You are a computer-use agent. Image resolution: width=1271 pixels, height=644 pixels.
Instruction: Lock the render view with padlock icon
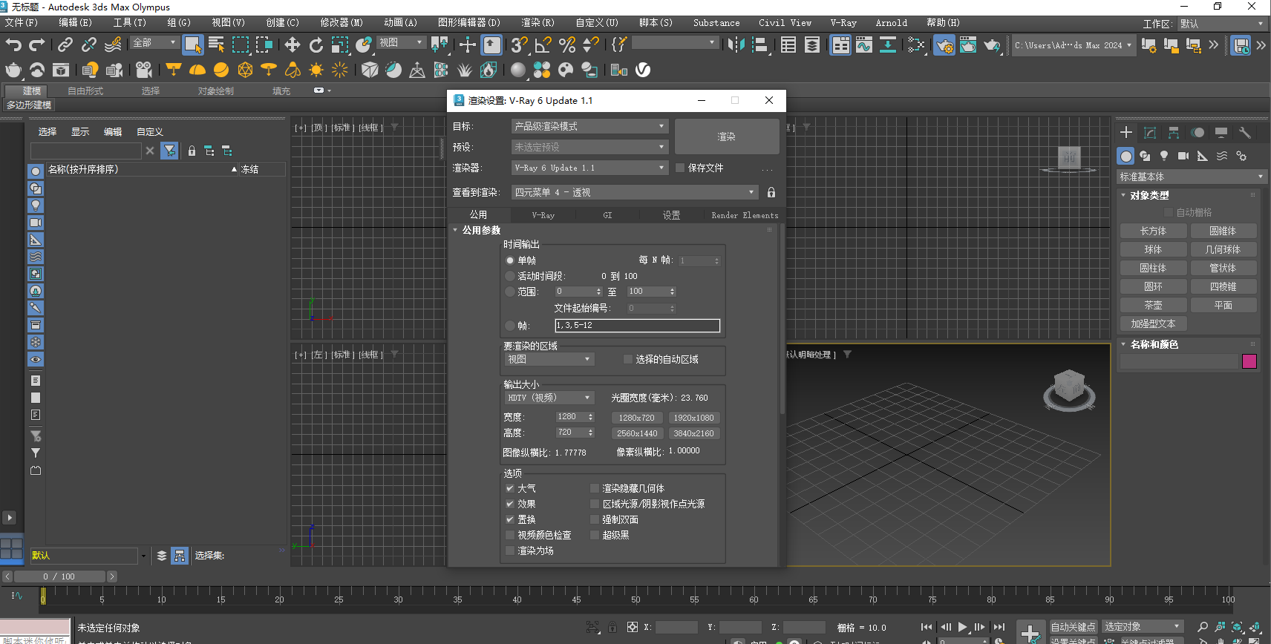point(771,193)
